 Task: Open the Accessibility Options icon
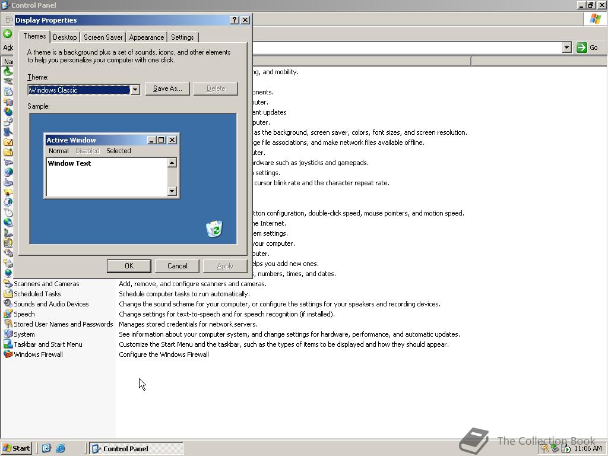(8, 72)
